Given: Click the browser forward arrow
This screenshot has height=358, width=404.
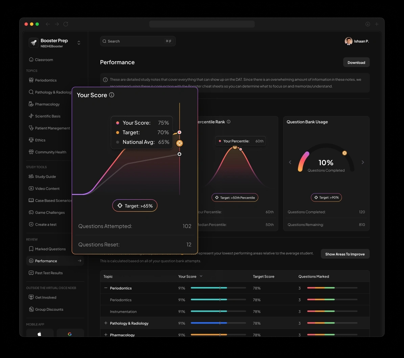Looking at the screenshot, I should pos(57,24).
